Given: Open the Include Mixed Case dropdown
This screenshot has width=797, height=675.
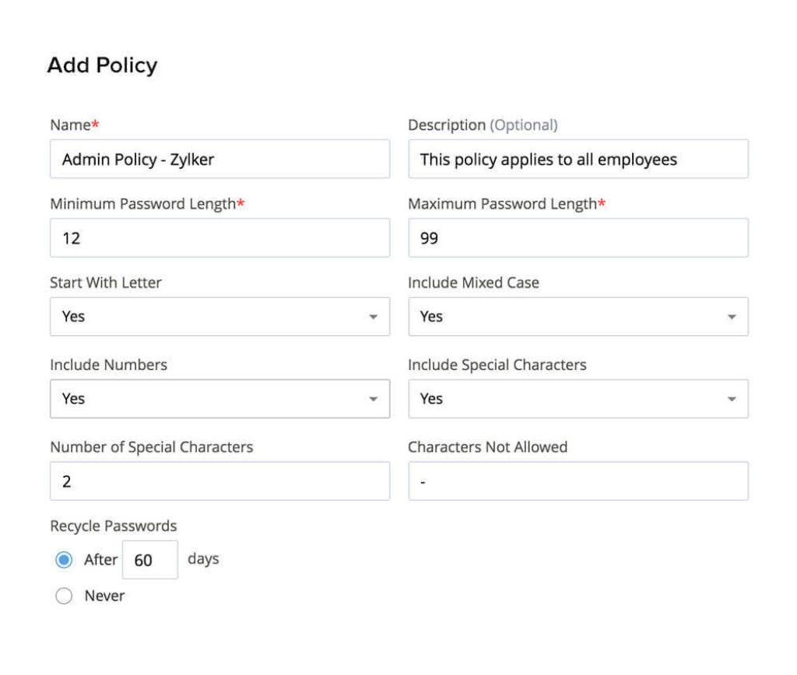Looking at the screenshot, I should [x=578, y=317].
